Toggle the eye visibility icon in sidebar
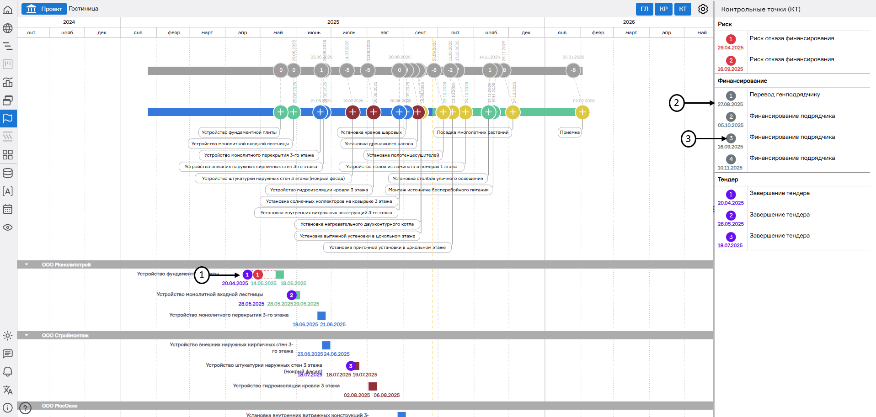The image size is (876, 417). pyautogui.click(x=8, y=227)
